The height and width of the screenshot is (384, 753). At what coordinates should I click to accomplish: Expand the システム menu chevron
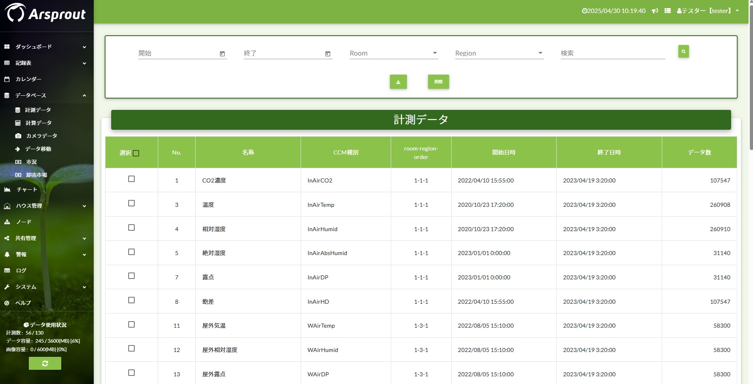[x=84, y=287]
